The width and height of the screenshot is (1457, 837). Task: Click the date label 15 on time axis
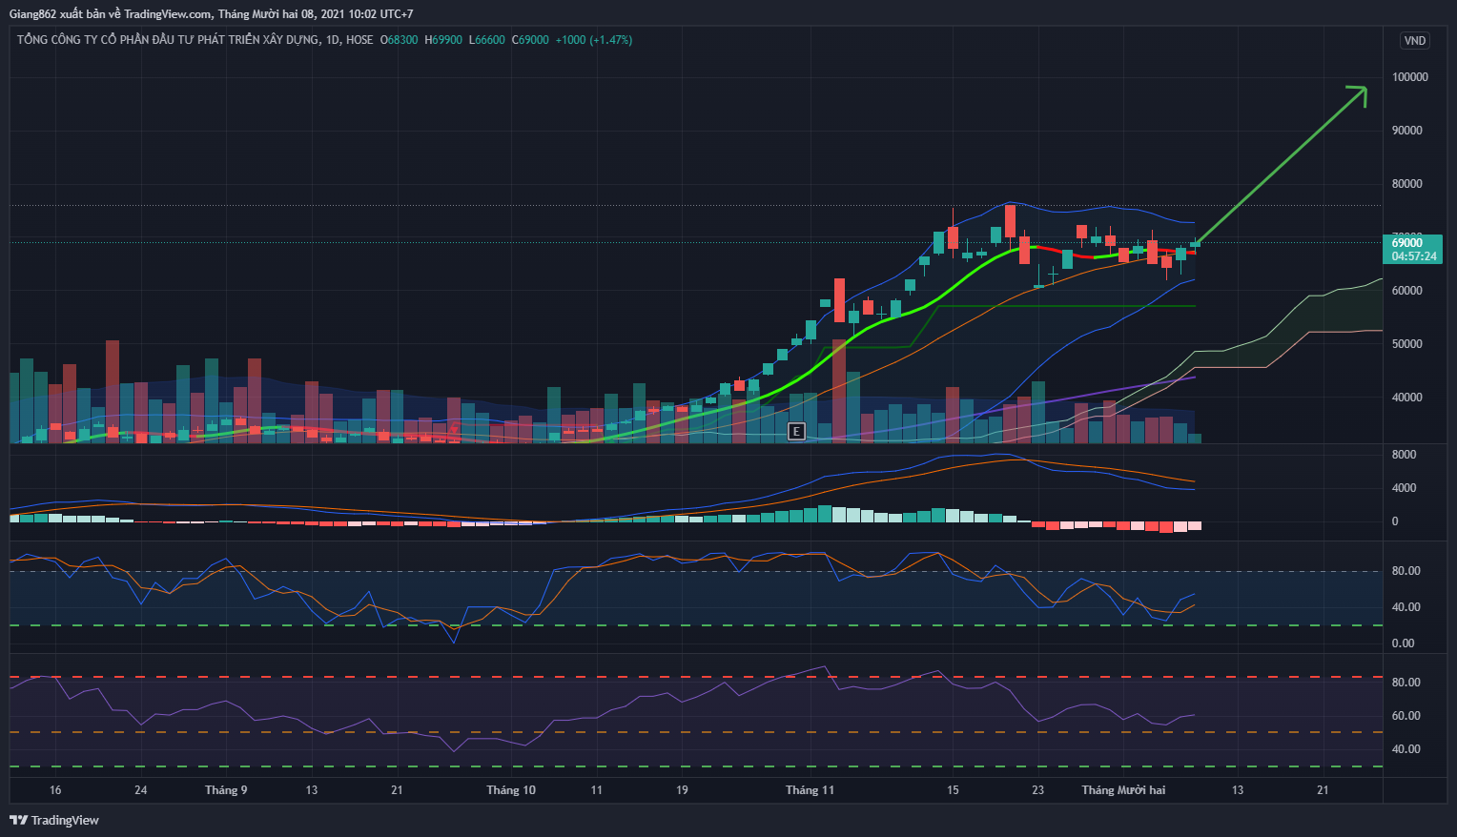953,790
